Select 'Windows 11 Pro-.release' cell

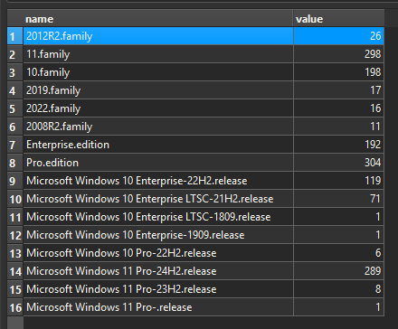pyautogui.click(x=158, y=307)
